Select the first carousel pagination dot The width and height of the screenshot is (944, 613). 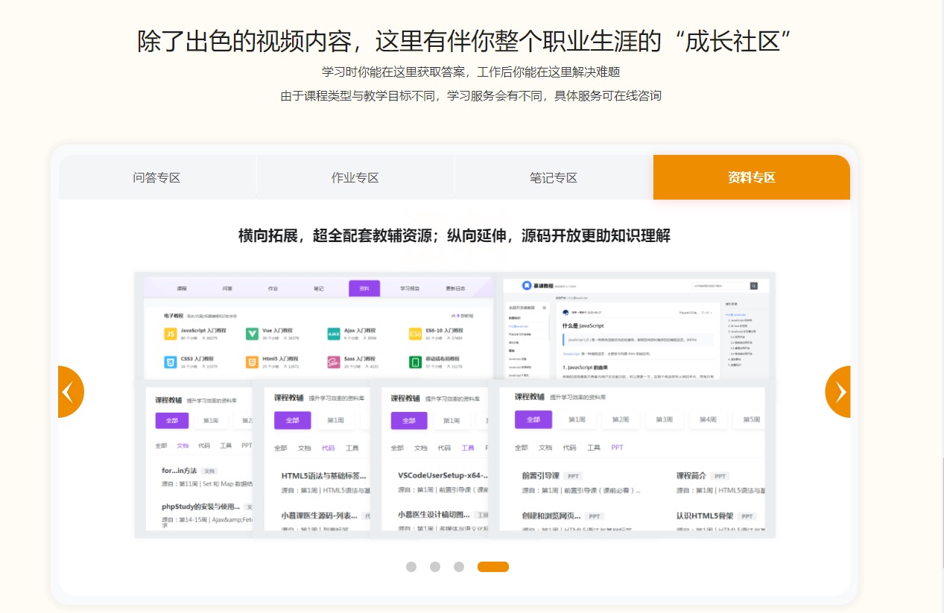411,567
